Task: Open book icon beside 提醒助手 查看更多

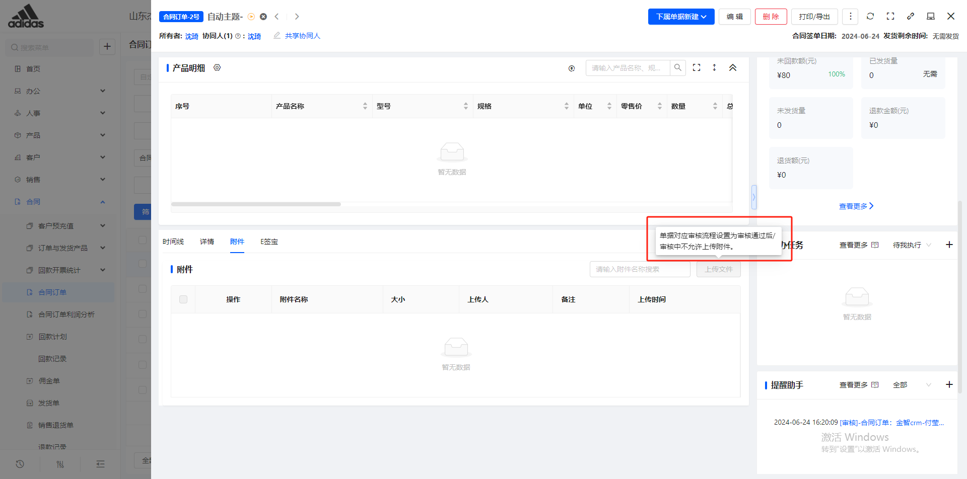Action: [x=875, y=385]
